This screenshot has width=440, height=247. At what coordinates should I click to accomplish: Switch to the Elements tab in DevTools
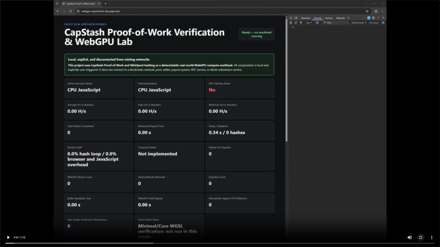point(306,18)
